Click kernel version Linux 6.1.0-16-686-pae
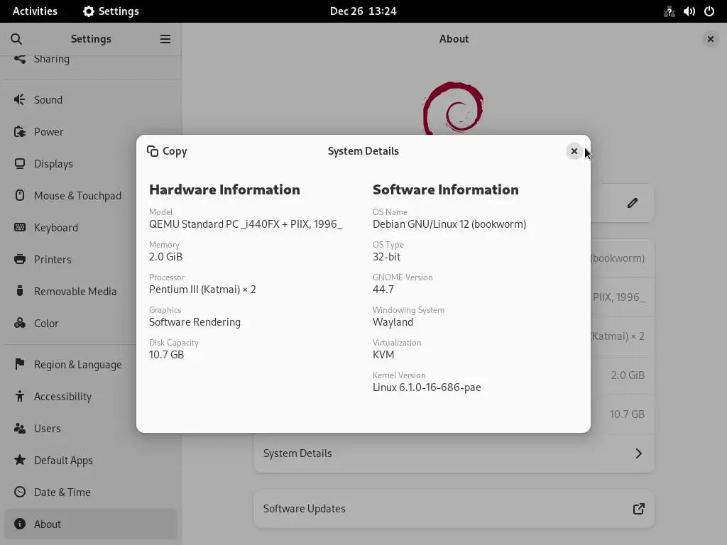The image size is (727, 545). point(427,387)
